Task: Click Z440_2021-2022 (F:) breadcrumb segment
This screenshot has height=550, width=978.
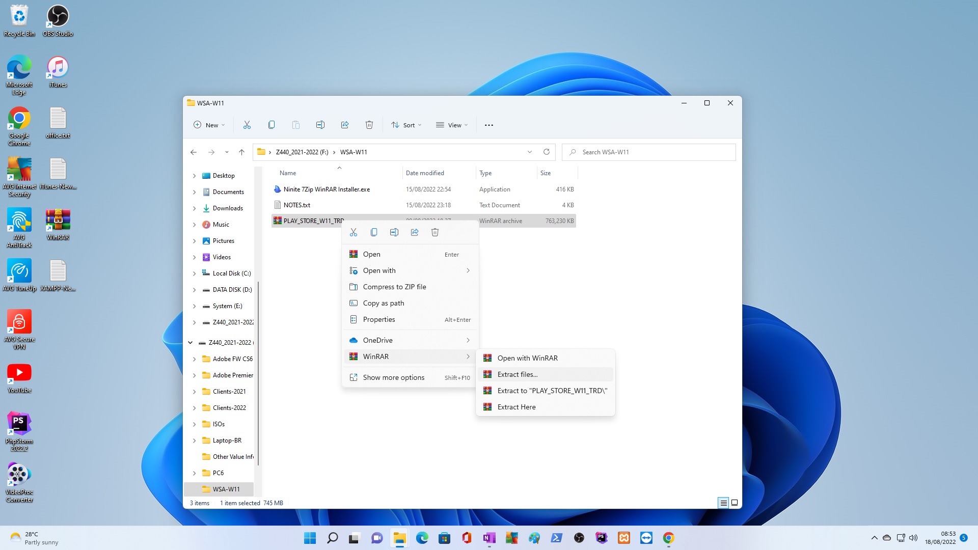Action: pos(302,152)
